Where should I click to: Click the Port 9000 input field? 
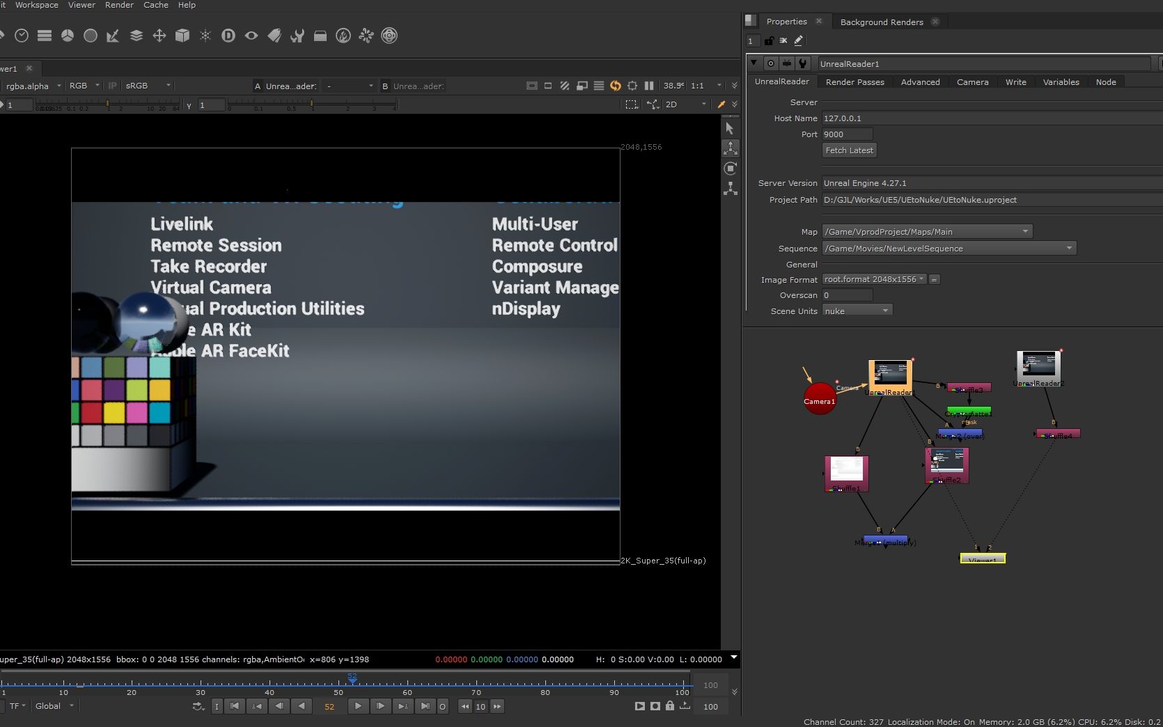[847, 134]
